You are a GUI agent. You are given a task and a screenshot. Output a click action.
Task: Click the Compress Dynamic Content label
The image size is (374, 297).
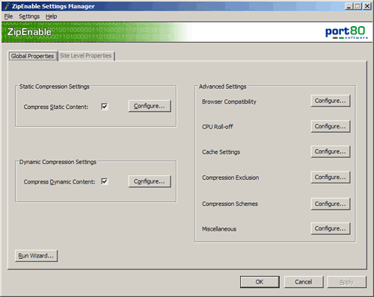click(59, 182)
